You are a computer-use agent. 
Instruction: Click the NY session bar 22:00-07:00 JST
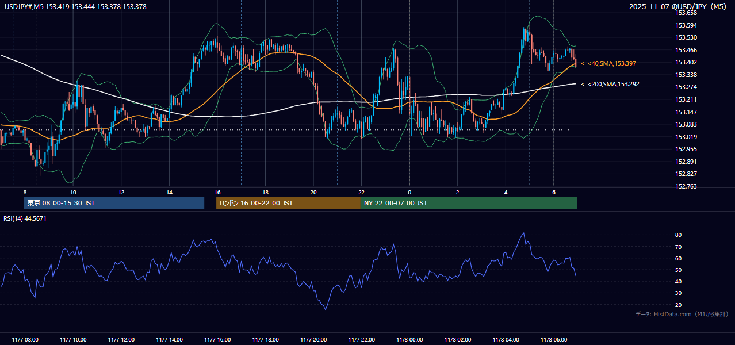click(x=469, y=203)
